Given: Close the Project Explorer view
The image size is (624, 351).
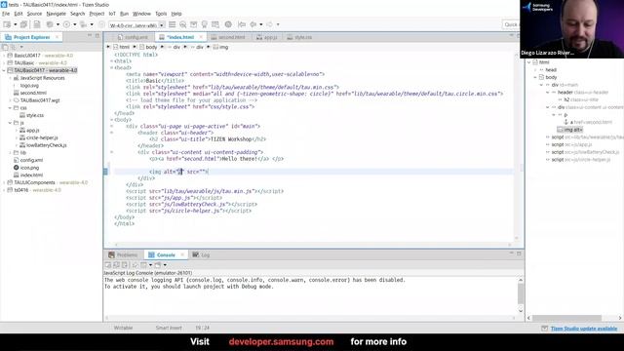Looking at the screenshot, I should (57, 37).
